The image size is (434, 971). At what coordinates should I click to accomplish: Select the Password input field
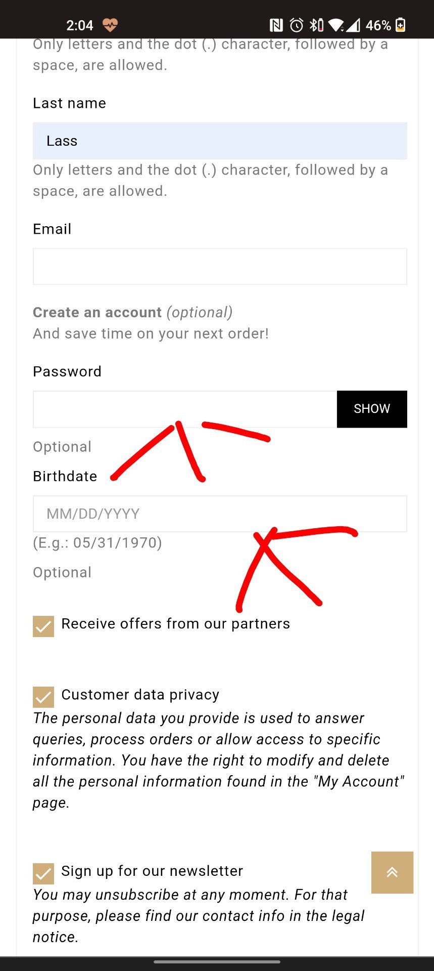[x=185, y=409]
